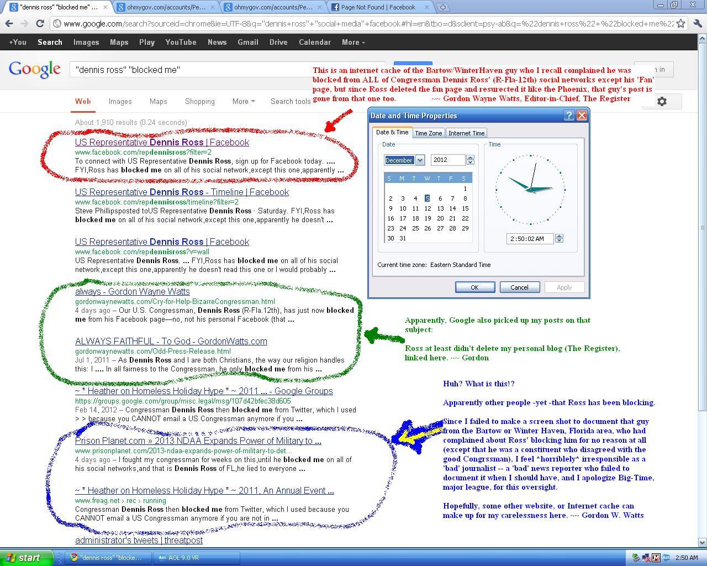Open Search tools

point(291,101)
